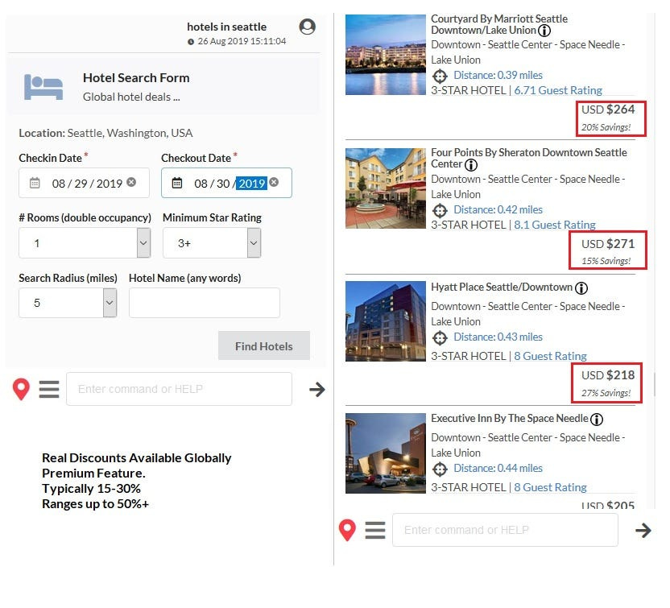The height and width of the screenshot is (608, 670).
Task: Open the user profile icon
Action: coord(308,27)
